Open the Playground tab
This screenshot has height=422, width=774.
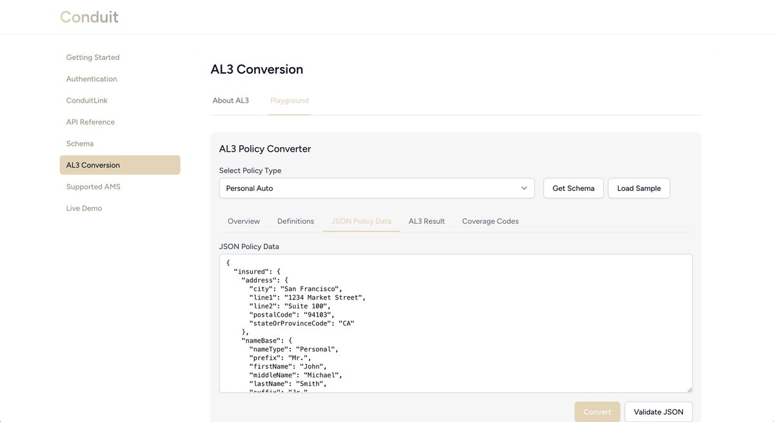(290, 99)
